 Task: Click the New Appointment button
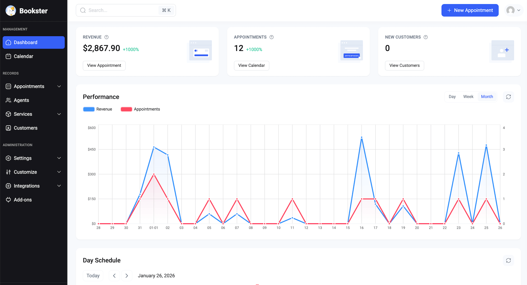click(x=470, y=10)
